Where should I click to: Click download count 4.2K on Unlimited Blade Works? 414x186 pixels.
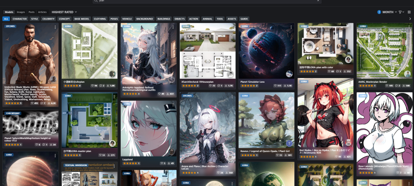(x=52, y=103)
